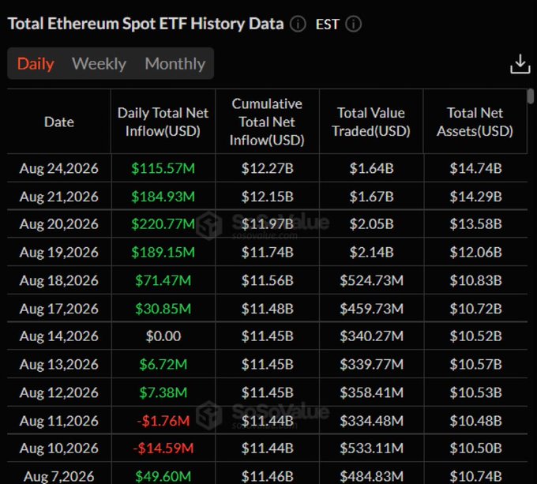Download the ETF history data

click(520, 64)
